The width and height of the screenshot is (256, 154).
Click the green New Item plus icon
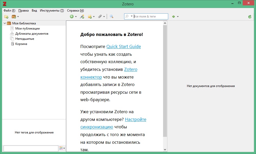click(x=72, y=17)
